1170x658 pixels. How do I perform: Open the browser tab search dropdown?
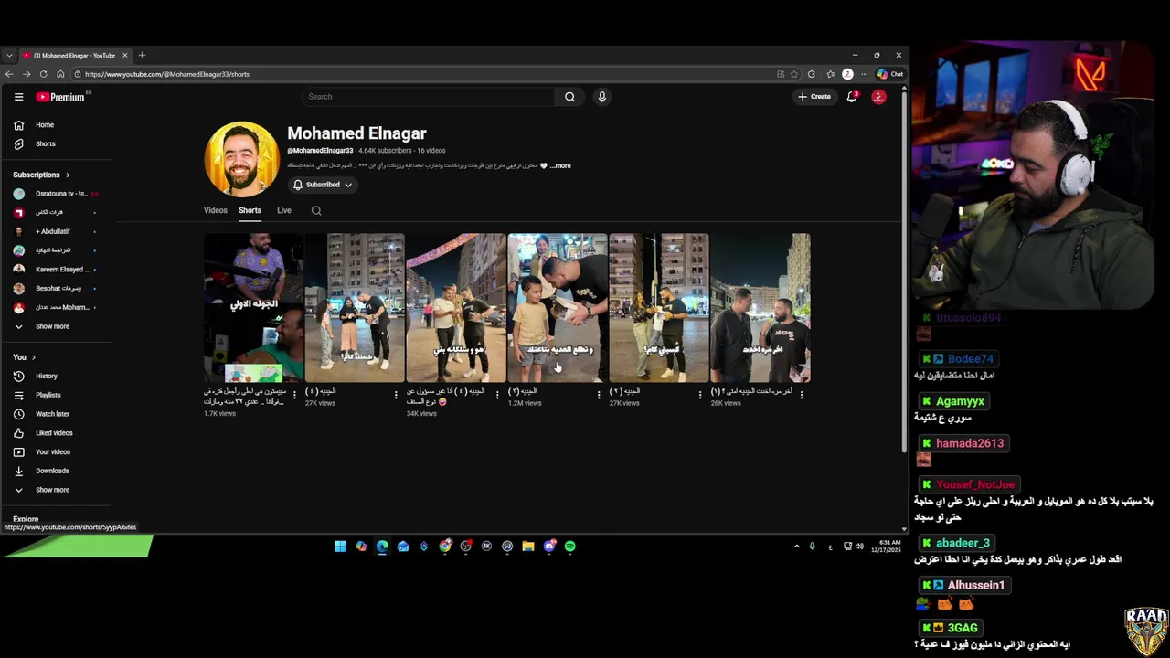9,55
